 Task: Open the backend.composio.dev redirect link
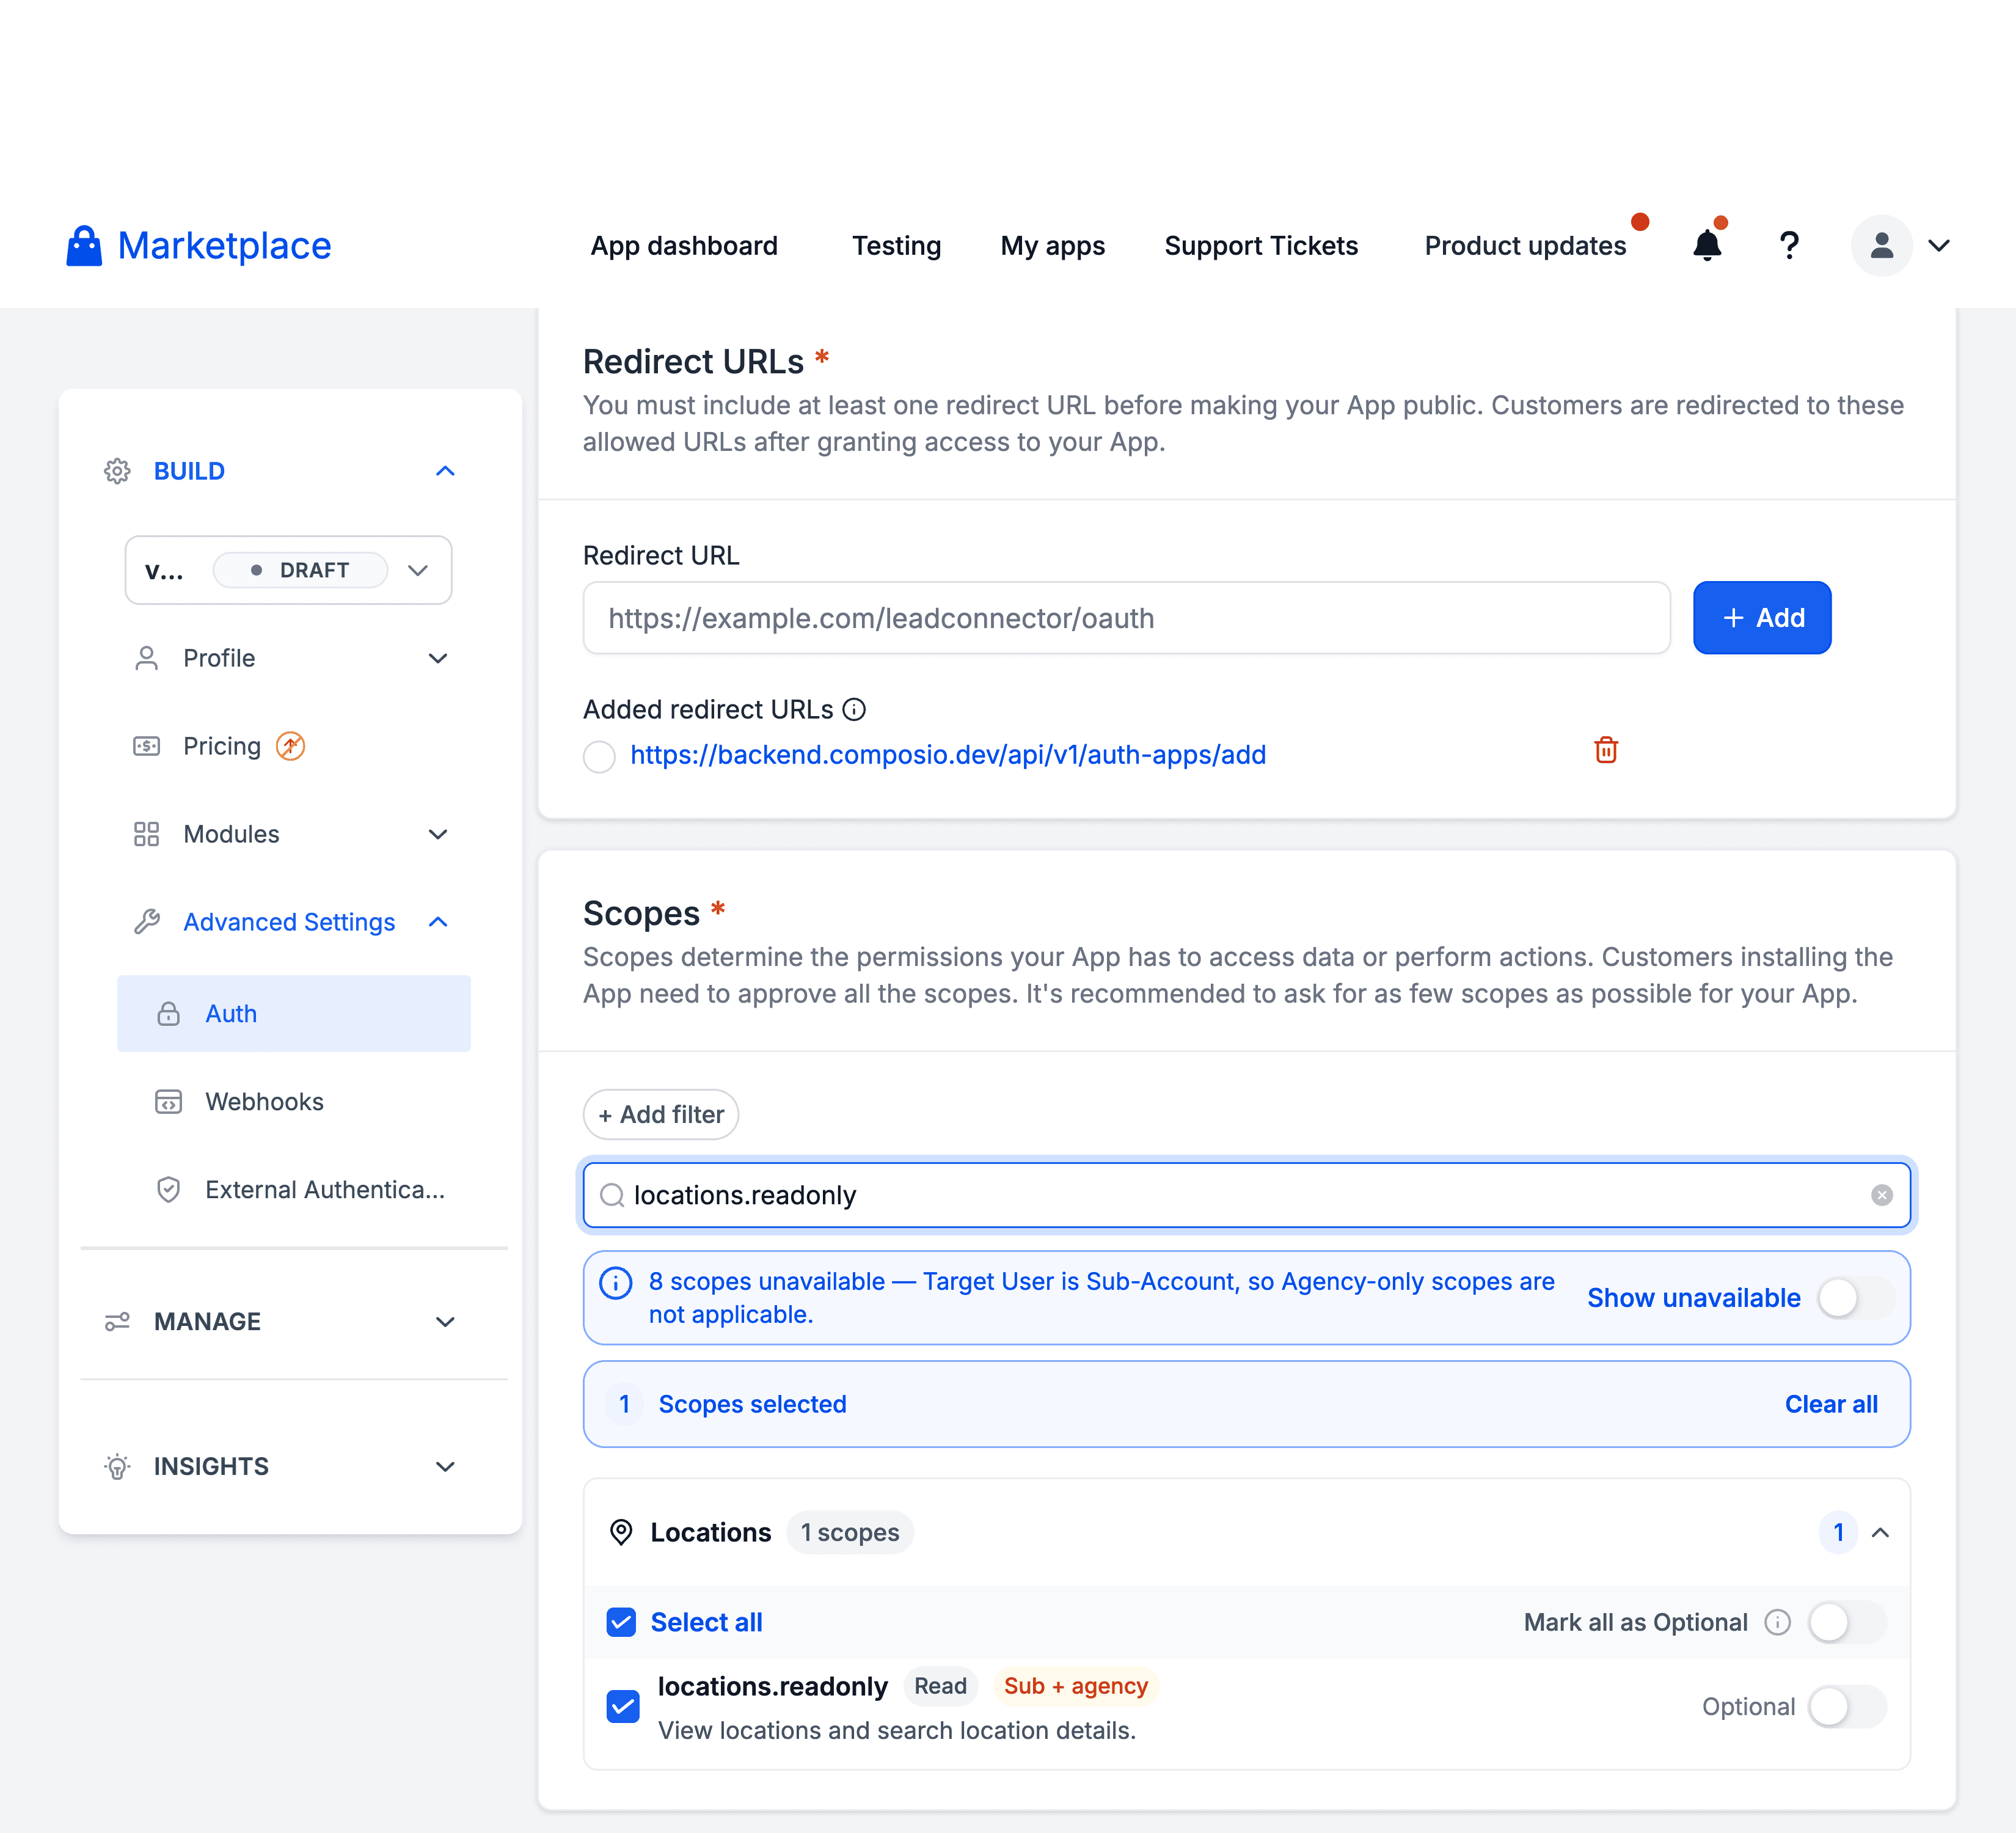[948, 755]
